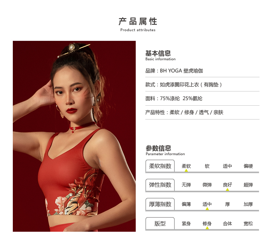Click the yellow marker under 柔软

(x=186, y=170)
